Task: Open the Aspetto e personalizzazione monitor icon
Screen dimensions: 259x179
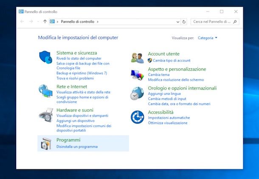Action: [137, 75]
